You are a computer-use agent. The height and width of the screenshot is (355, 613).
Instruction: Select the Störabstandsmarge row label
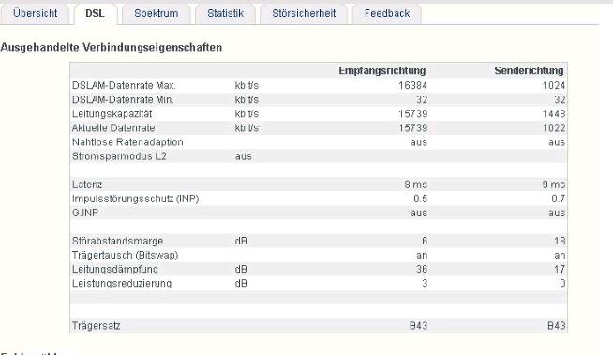(x=117, y=241)
